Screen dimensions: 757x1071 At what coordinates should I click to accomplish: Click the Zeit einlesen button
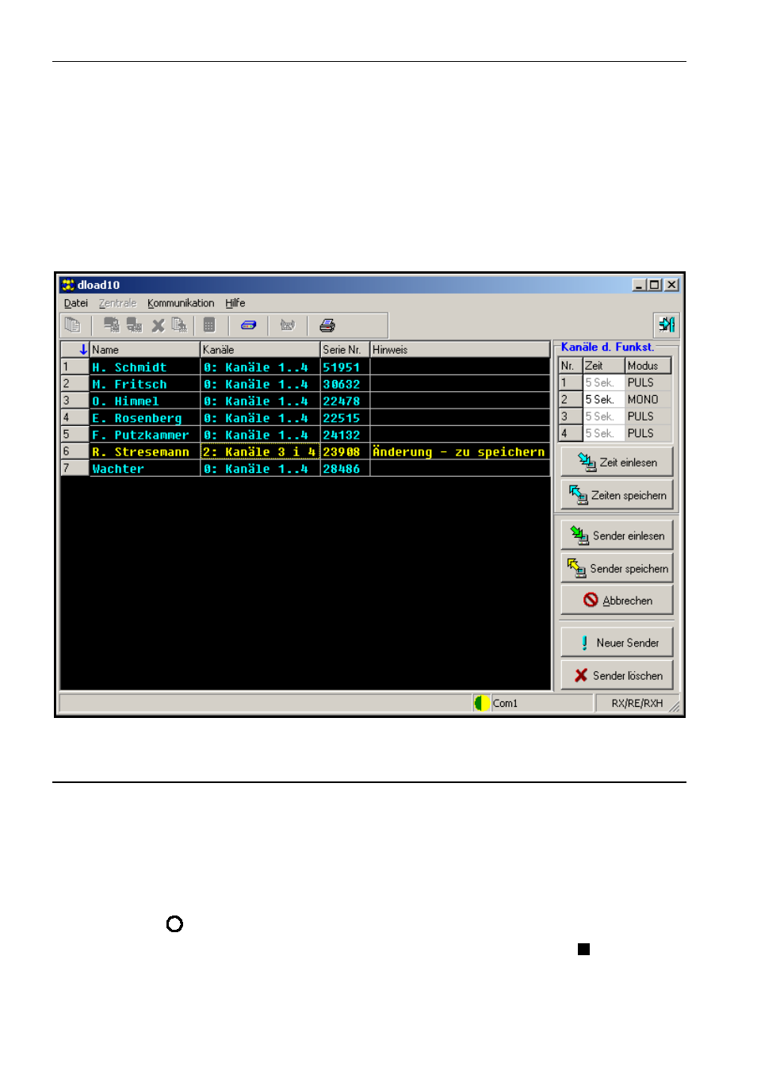point(617,462)
